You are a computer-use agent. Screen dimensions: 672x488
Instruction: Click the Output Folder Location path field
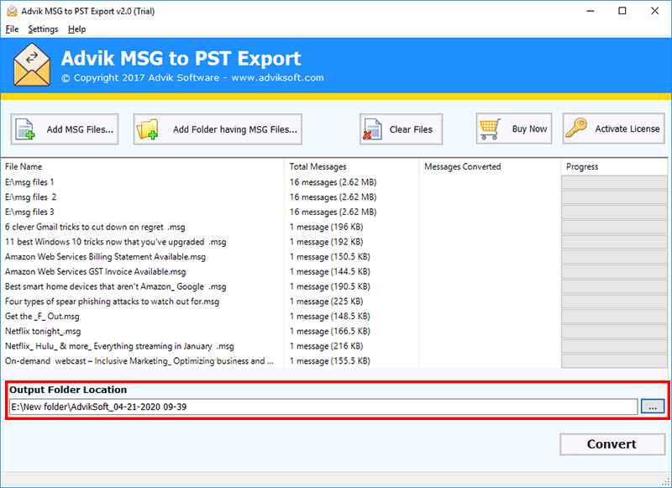coord(323,407)
